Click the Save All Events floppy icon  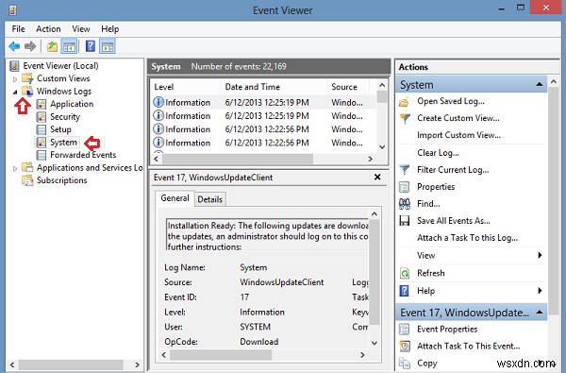(405, 221)
